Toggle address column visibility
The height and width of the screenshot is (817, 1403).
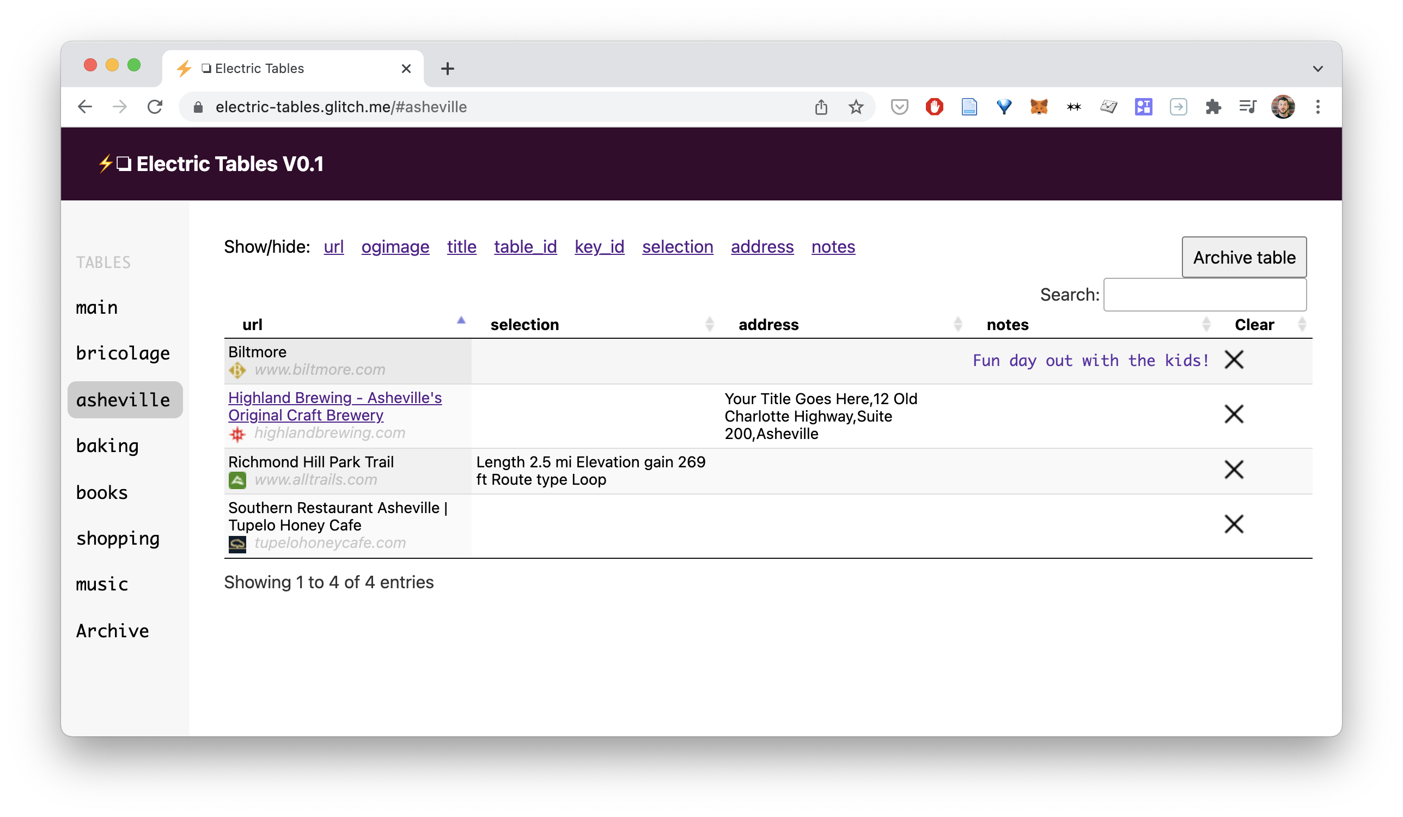pos(762,247)
